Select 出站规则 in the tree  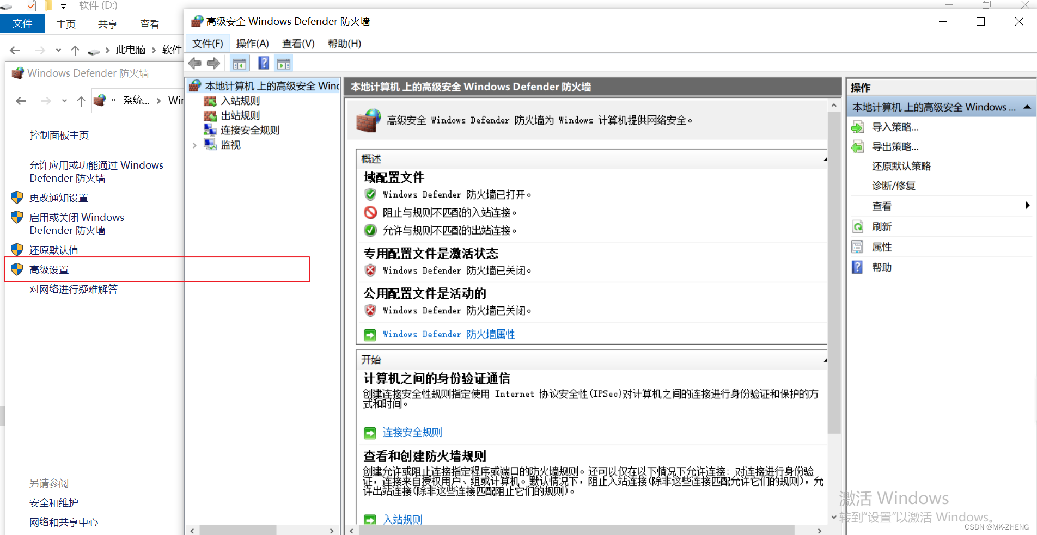coord(240,115)
